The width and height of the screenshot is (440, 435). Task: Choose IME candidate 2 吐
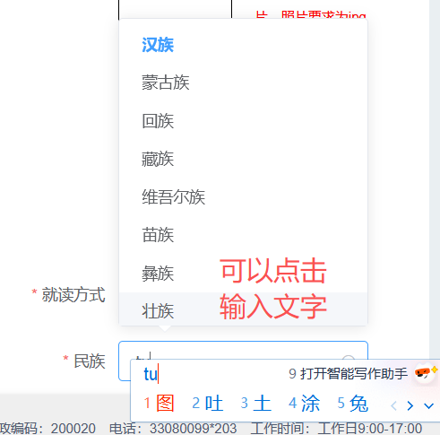pos(208,403)
